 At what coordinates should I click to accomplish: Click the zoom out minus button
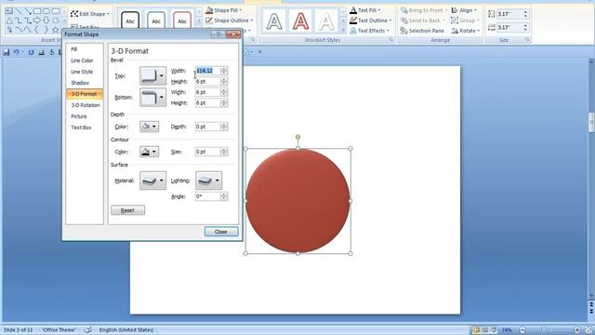[522, 330]
